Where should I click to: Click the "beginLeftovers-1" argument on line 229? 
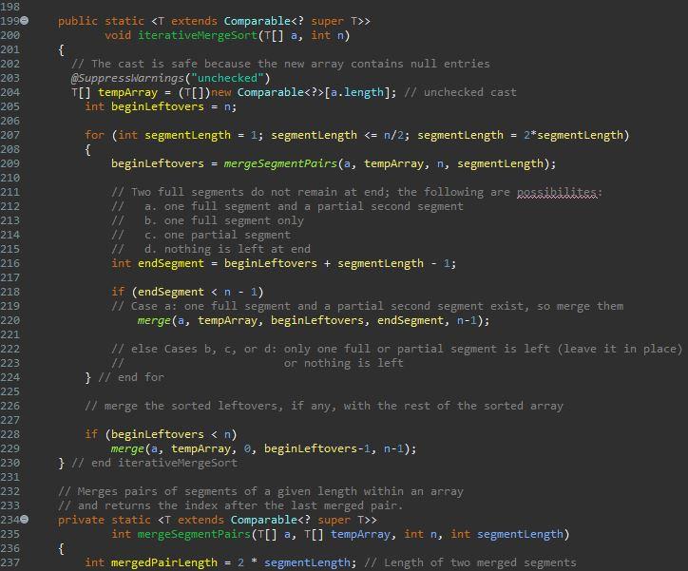(x=317, y=448)
